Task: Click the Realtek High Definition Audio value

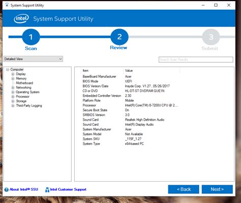Action: click(144, 120)
